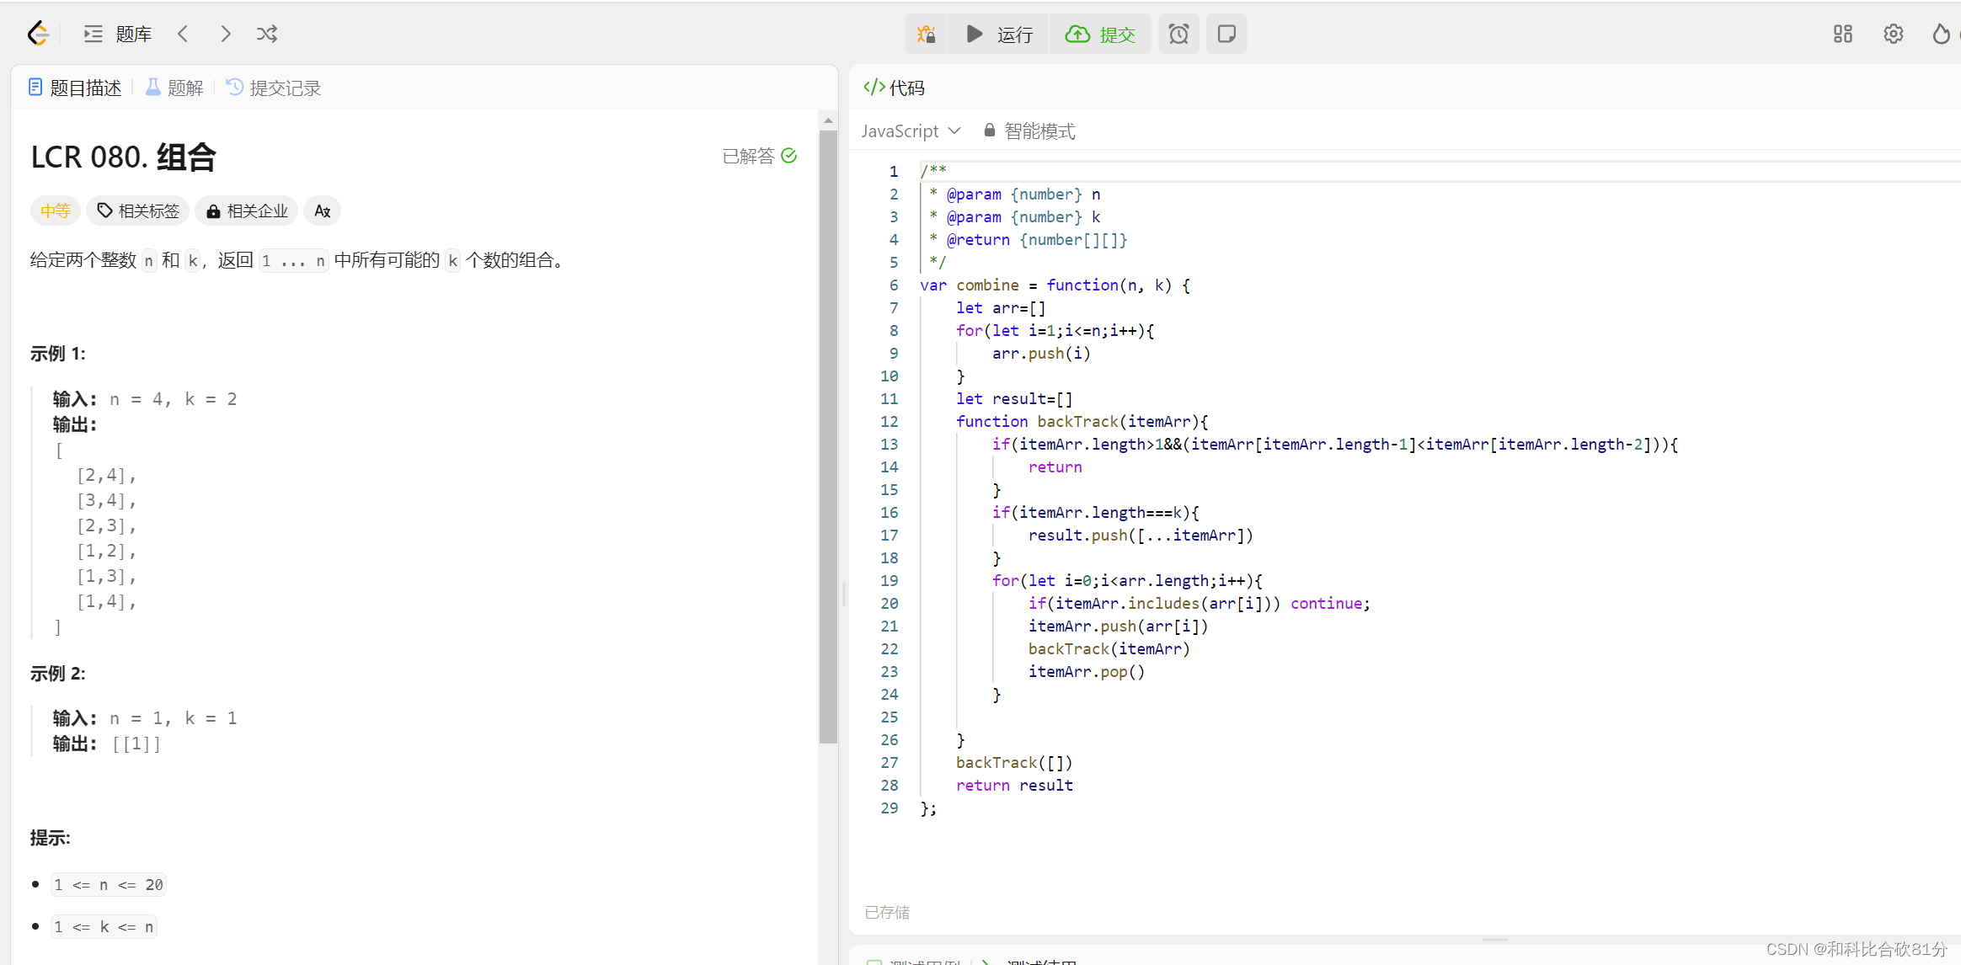Open the JavaScript language dropdown
The width and height of the screenshot is (1961, 965).
(x=911, y=131)
